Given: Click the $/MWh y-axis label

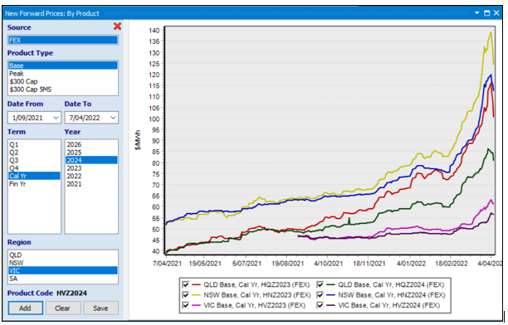Looking at the screenshot, I should pos(139,140).
